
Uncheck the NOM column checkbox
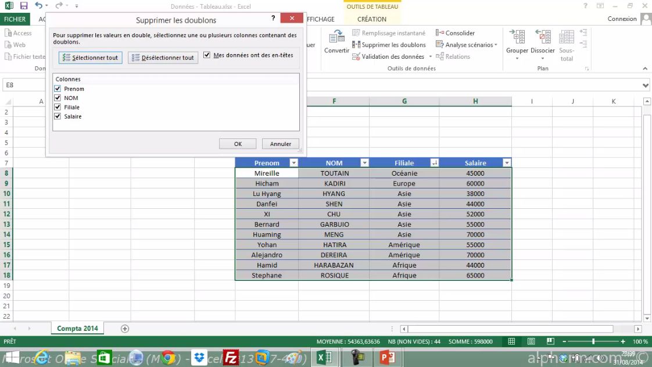[58, 98]
